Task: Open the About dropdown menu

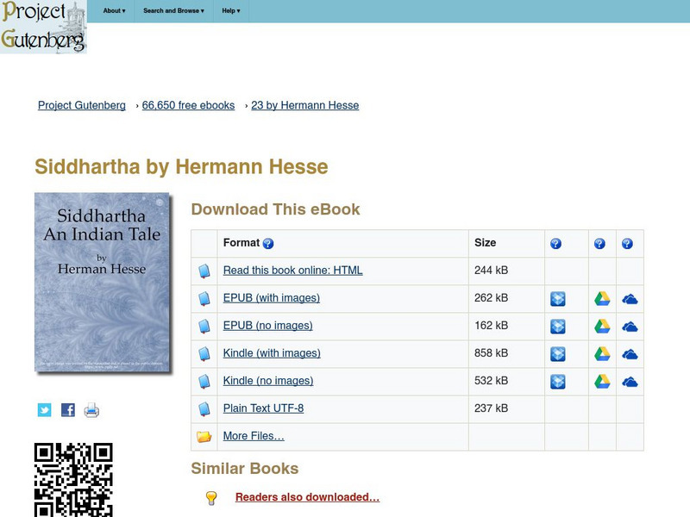Action: tap(114, 11)
